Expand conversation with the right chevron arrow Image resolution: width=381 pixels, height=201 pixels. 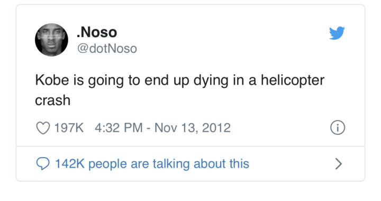[339, 164]
